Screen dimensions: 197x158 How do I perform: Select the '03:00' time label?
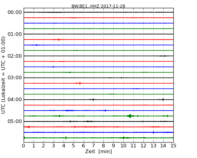pos(15,77)
